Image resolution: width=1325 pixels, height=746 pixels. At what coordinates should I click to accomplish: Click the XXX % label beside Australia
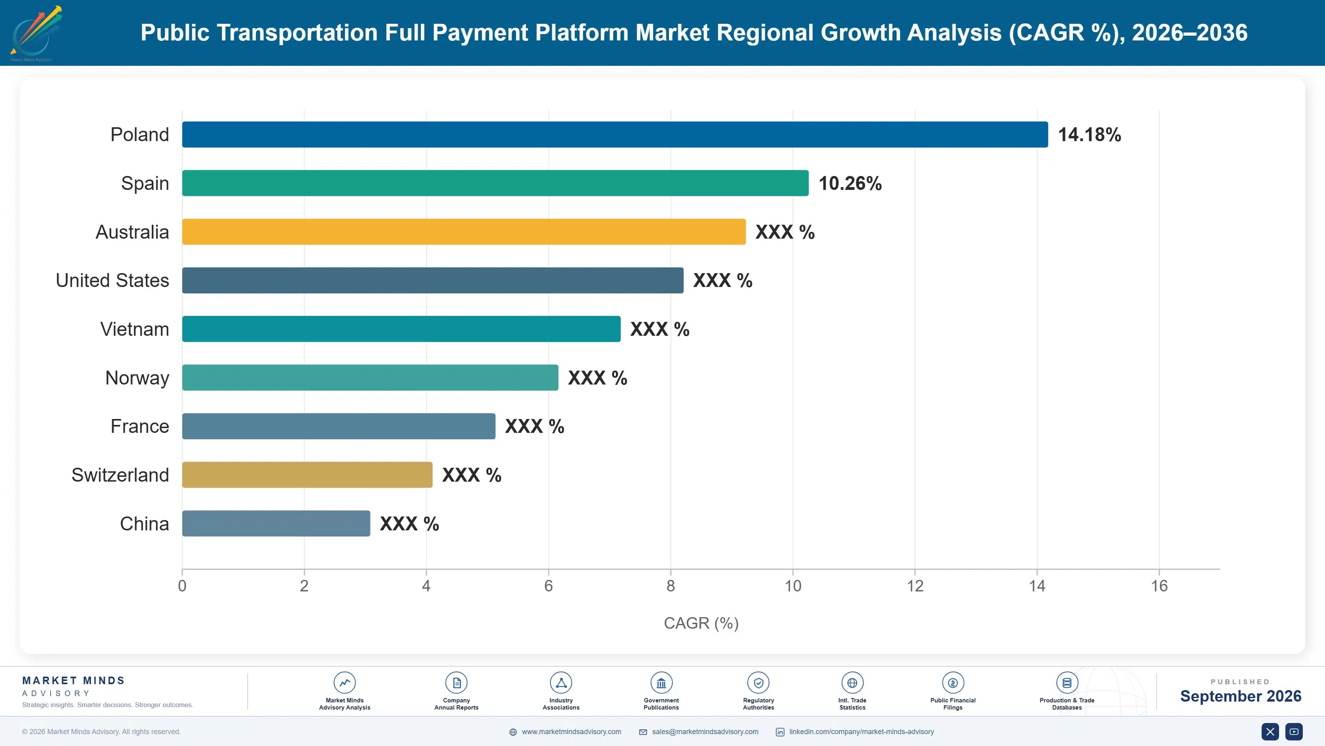[785, 232]
